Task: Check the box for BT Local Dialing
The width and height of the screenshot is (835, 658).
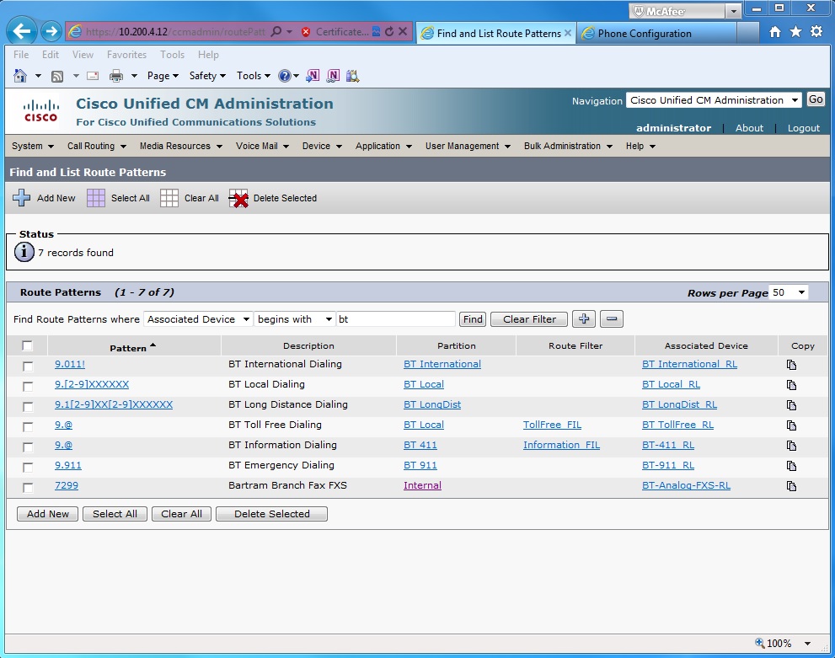Action: pos(28,387)
